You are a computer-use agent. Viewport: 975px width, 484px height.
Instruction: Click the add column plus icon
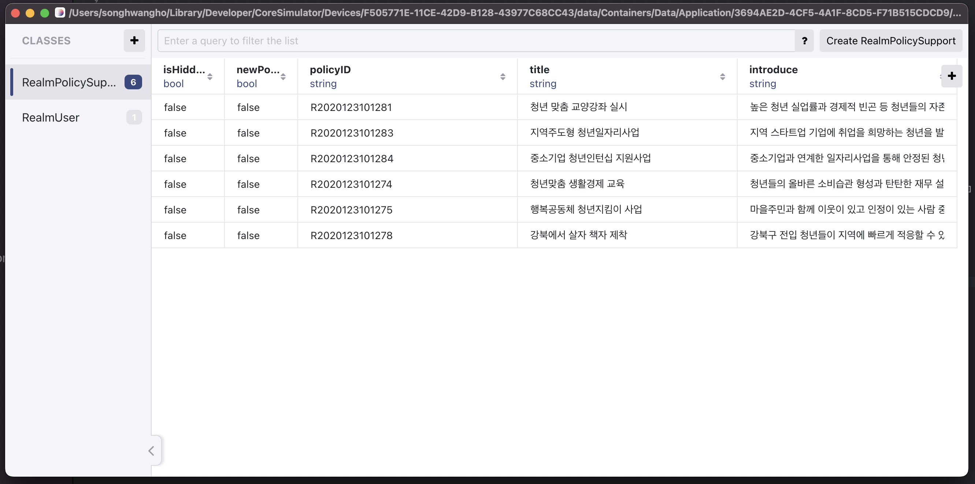pyautogui.click(x=952, y=76)
